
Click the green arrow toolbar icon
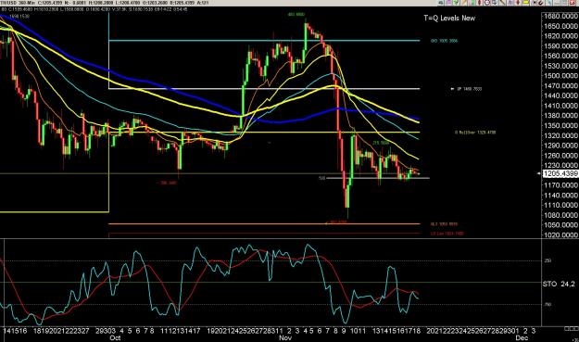click(x=457, y=2)
